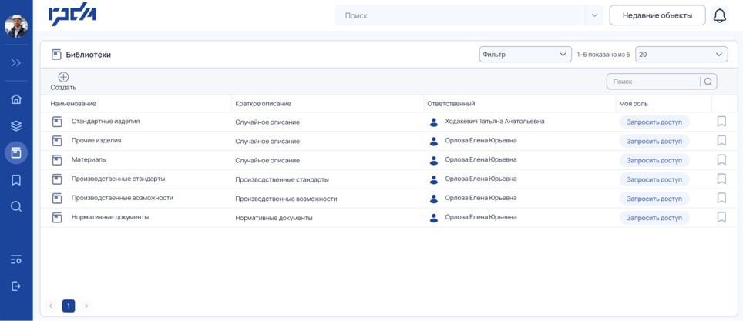
Task: Click library icon beside Прочие изделия
Action: [x=57, y=141]
